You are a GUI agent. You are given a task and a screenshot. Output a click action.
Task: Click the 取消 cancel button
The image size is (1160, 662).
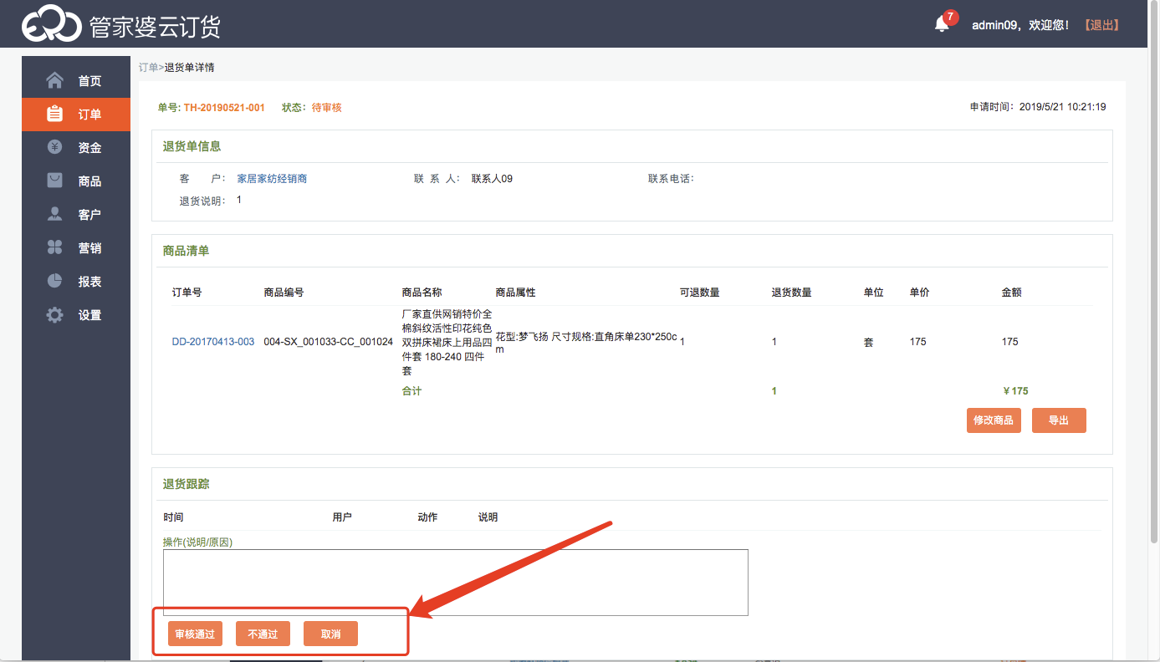click(x=330, y=634)
